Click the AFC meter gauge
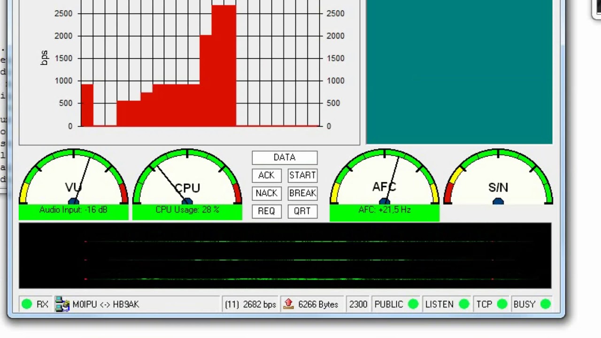Viewport: 601px width, 338px height. click(385, 177)
